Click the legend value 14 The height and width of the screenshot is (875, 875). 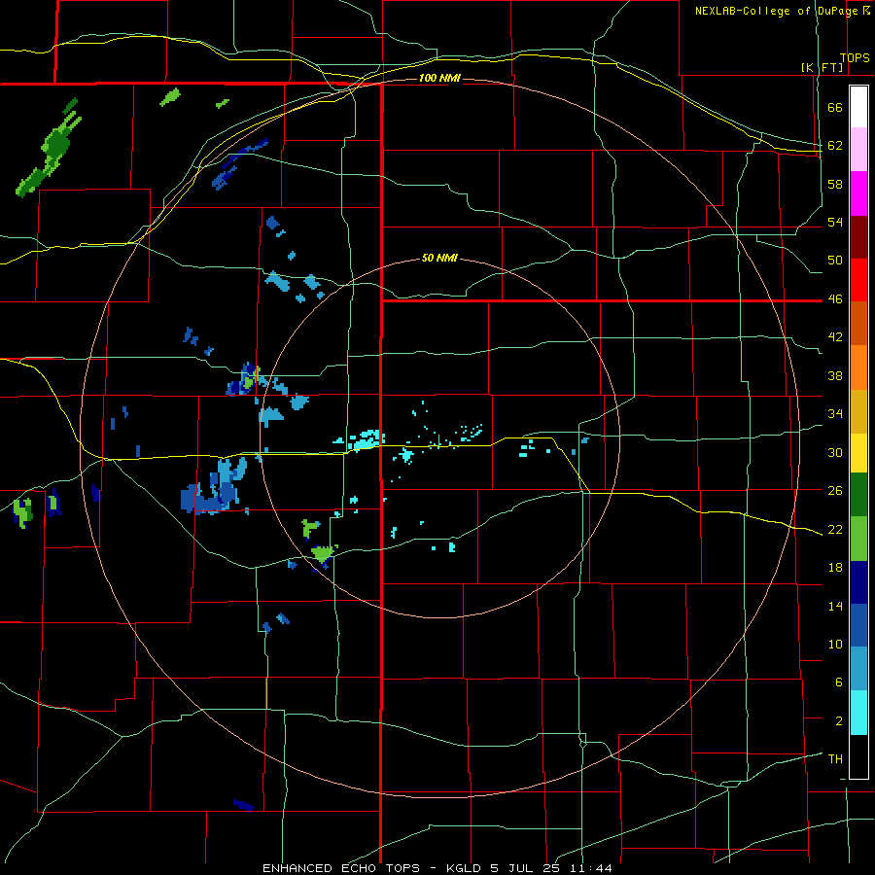[835, 606]
